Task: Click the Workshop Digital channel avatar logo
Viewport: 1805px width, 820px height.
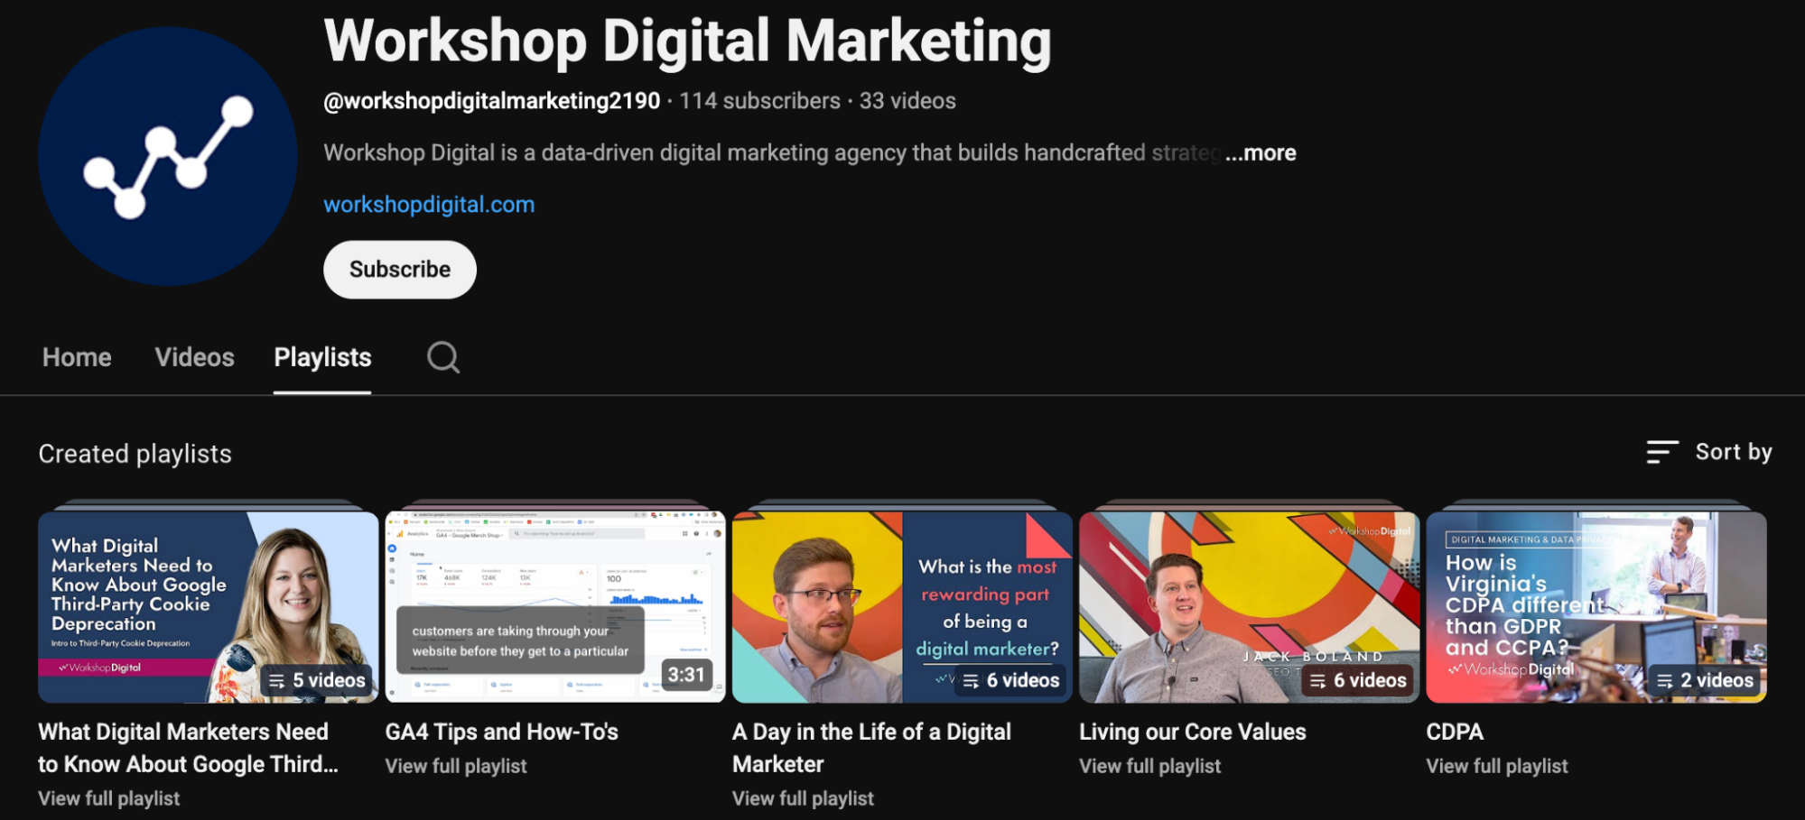Action: pyautogui.click(x=168, y=156)
